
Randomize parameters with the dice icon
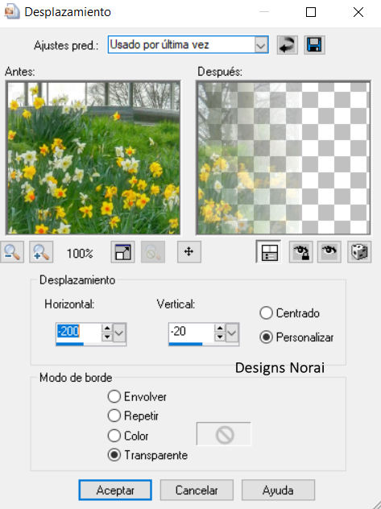pos(359,251)
